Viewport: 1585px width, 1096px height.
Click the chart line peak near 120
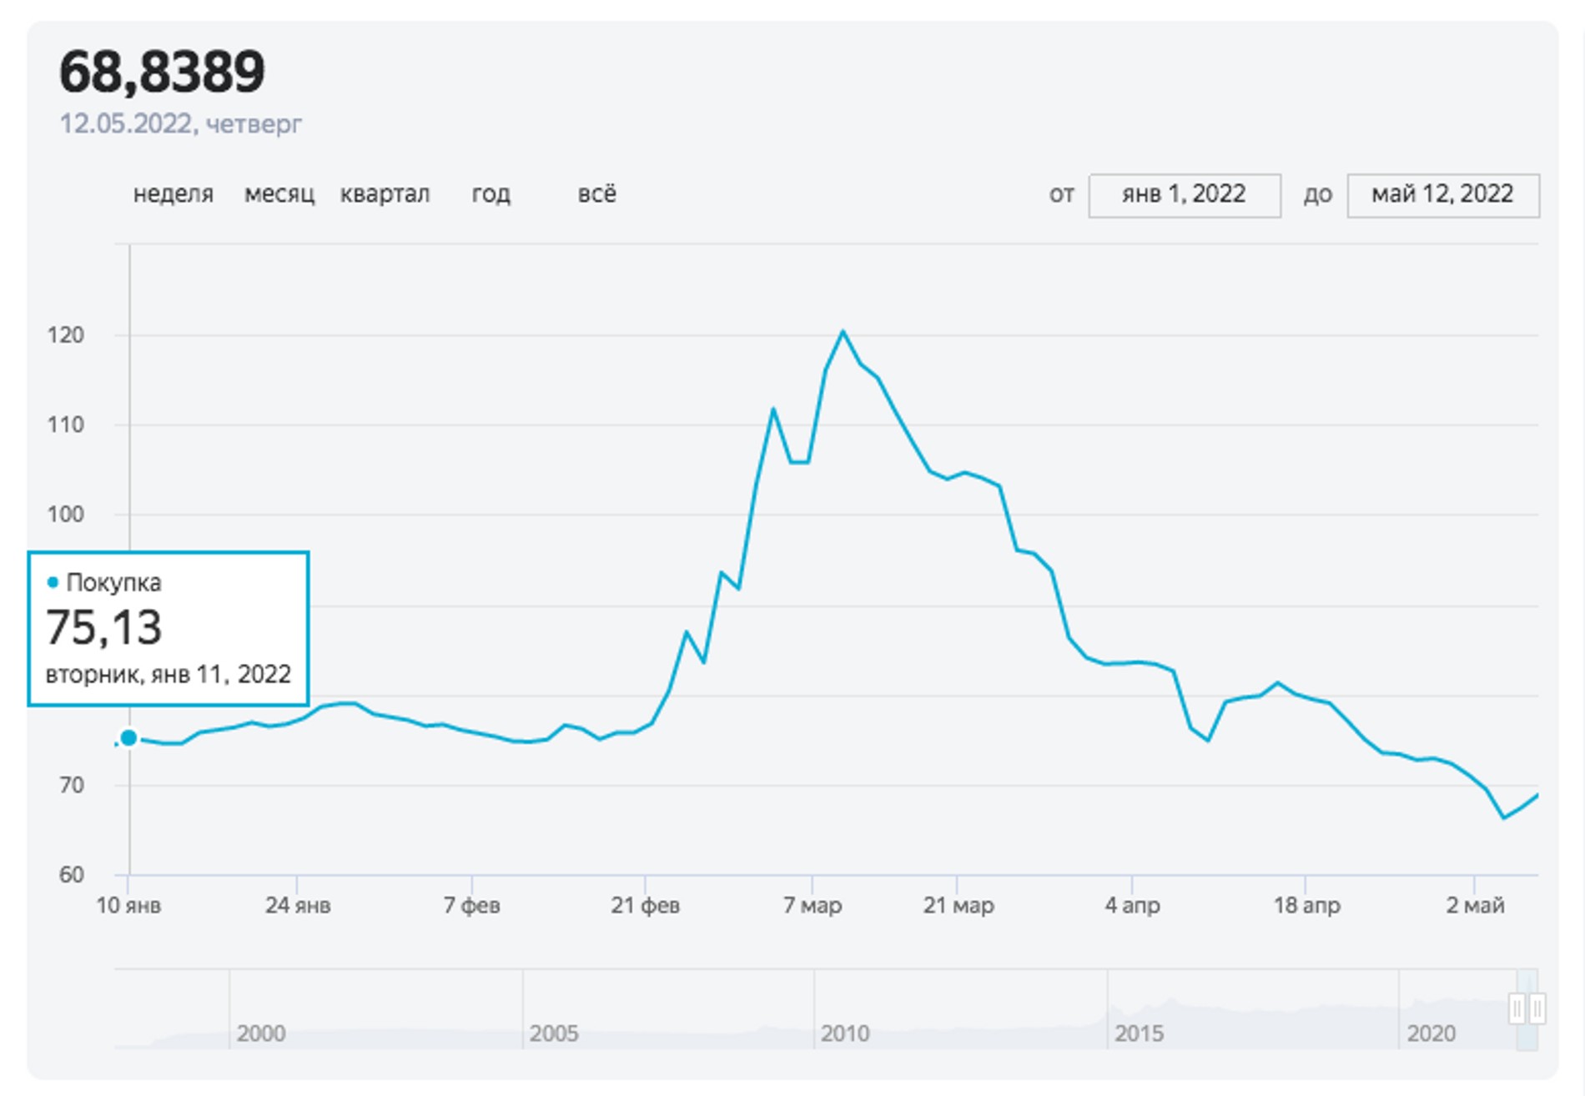pyautogui.click(x=843, y=332)
